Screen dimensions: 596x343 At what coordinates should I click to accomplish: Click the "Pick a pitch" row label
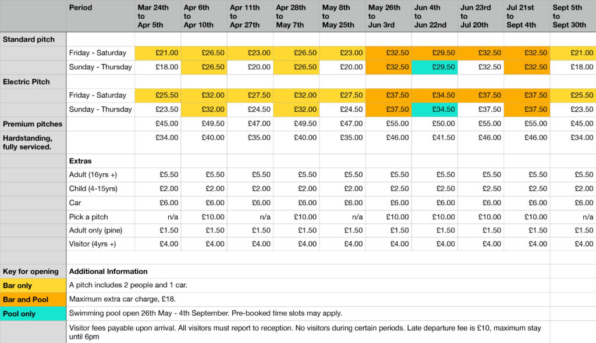point(100,216)
